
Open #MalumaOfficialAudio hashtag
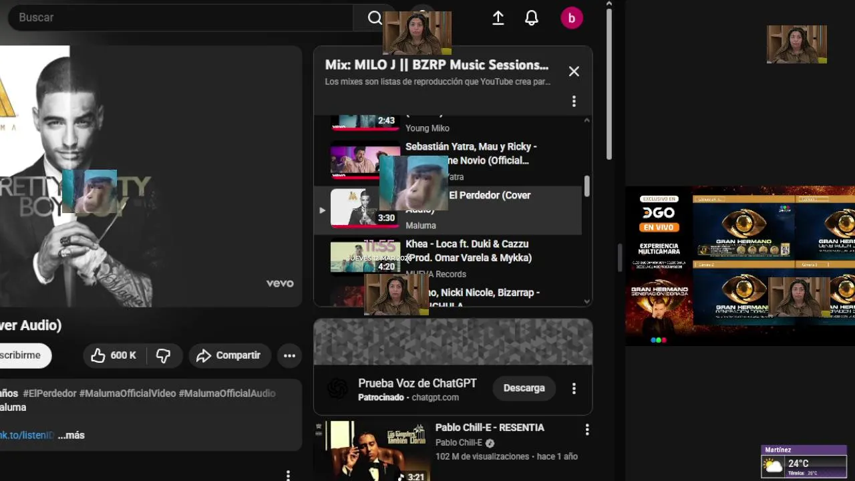[x=227, y=393]
